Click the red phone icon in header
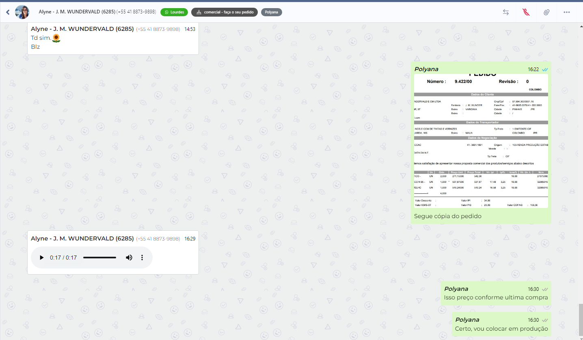Image resolution: width=583 pixels, height=340 pixels. pyautogui.click(x=526, y=12)
